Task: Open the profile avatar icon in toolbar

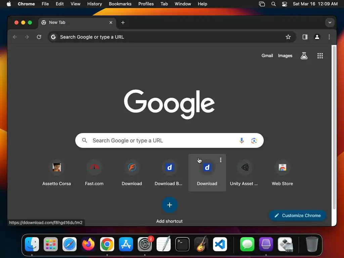Action: [x=317, y=37]
